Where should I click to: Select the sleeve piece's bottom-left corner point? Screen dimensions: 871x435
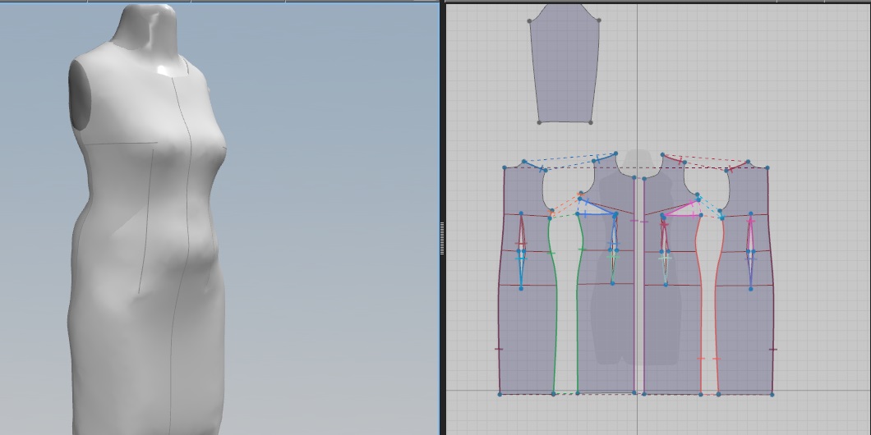point(539,122)
